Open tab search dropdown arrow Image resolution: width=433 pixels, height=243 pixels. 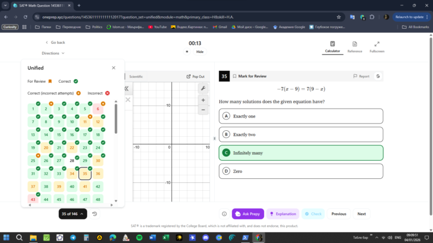coord(5,5)
